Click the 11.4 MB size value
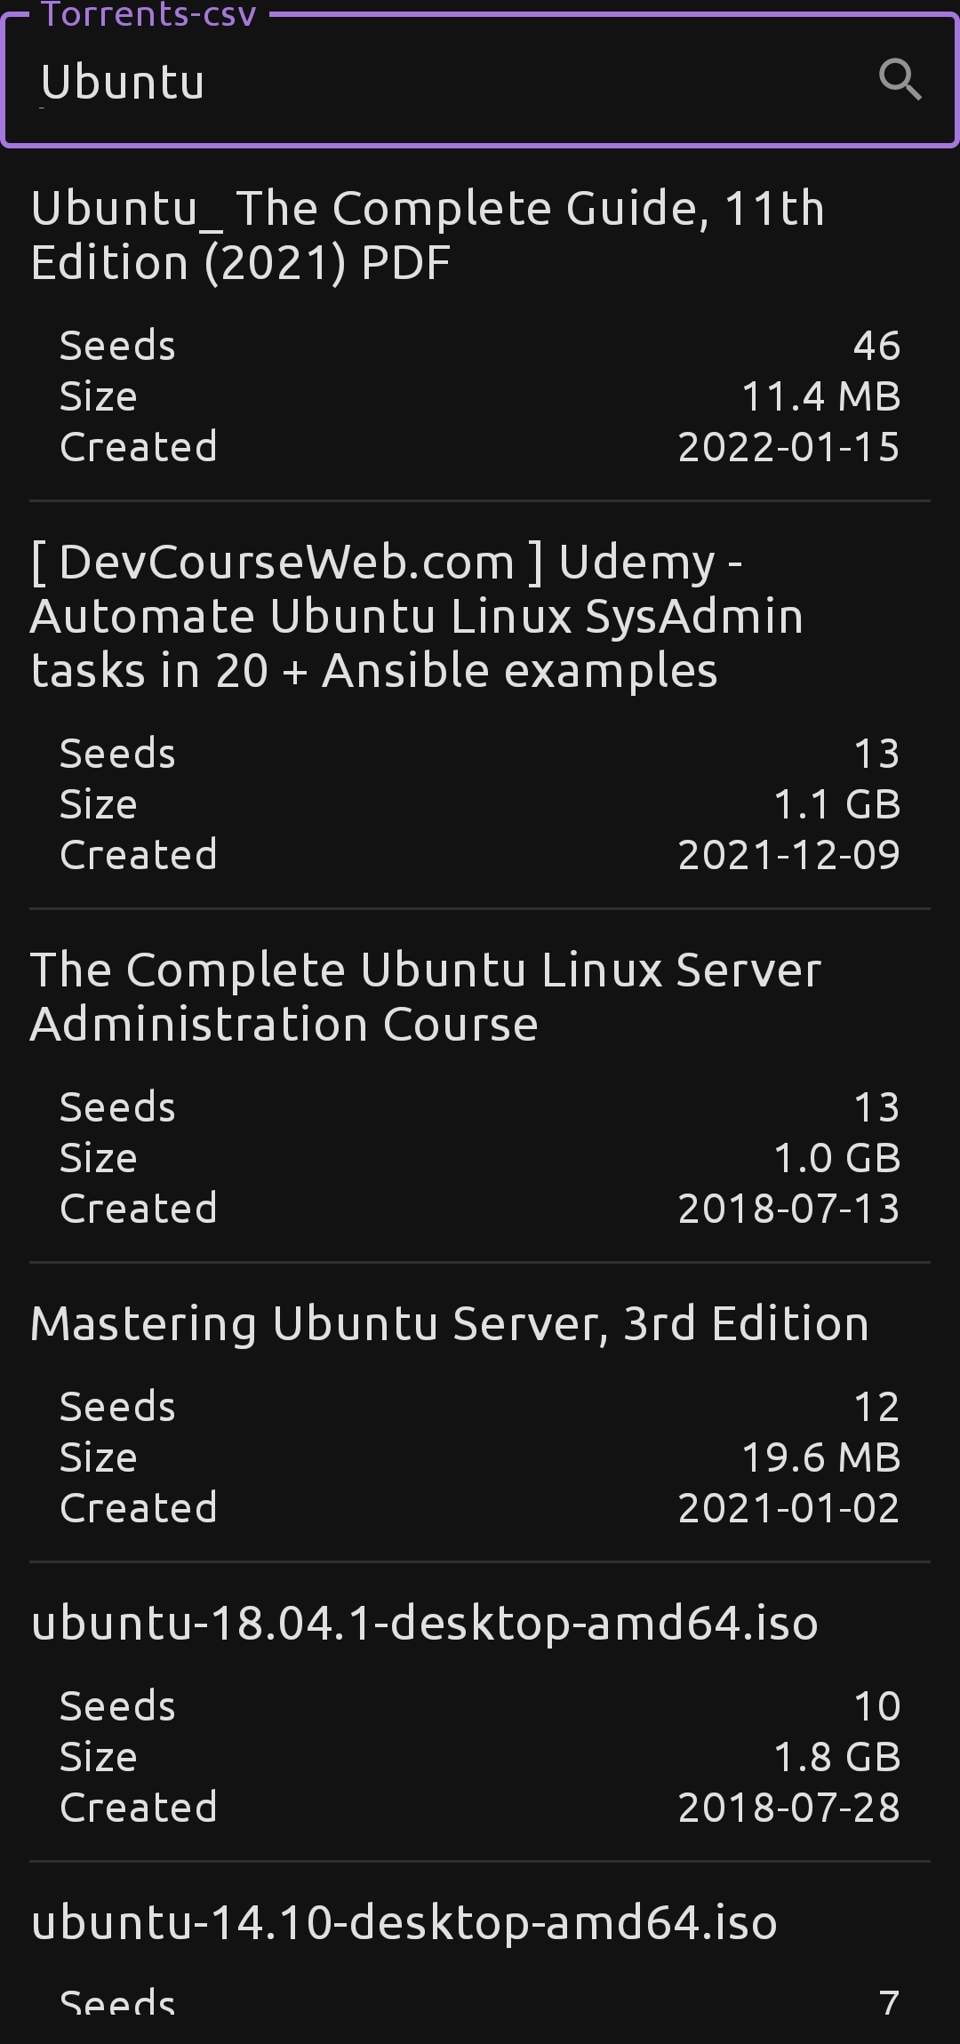 tap(820, 396)
